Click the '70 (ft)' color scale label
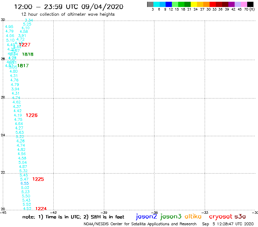 pyautogui.click(x=249, y=9)
